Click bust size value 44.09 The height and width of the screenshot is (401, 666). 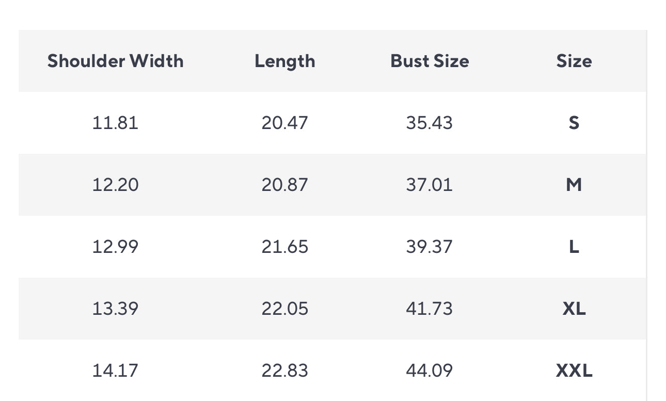click(x=430, y=371)
